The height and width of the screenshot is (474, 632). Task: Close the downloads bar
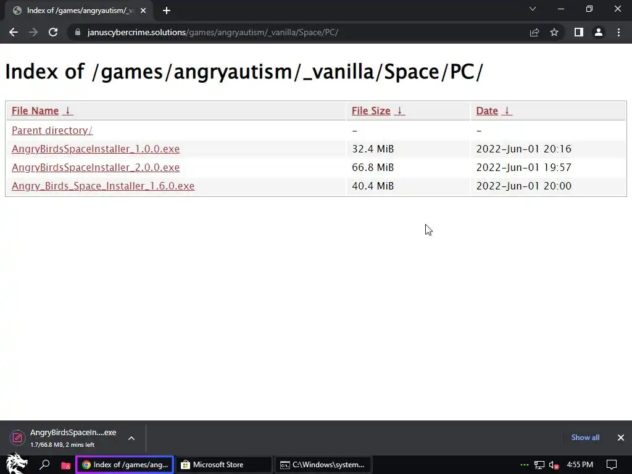[x=621, y=438]
